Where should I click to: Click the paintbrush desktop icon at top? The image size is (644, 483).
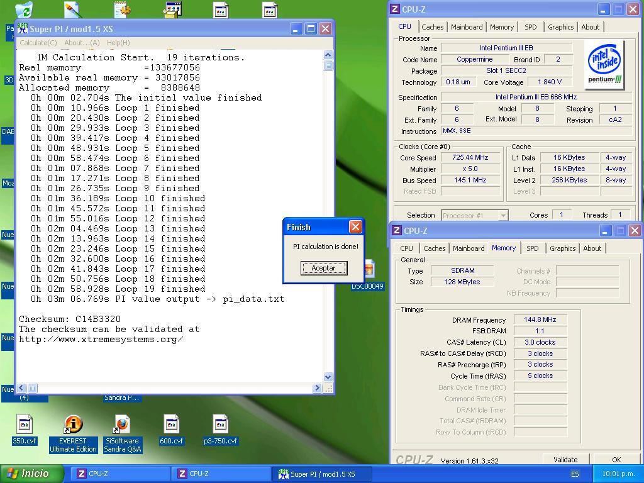(x=73, y=10)
